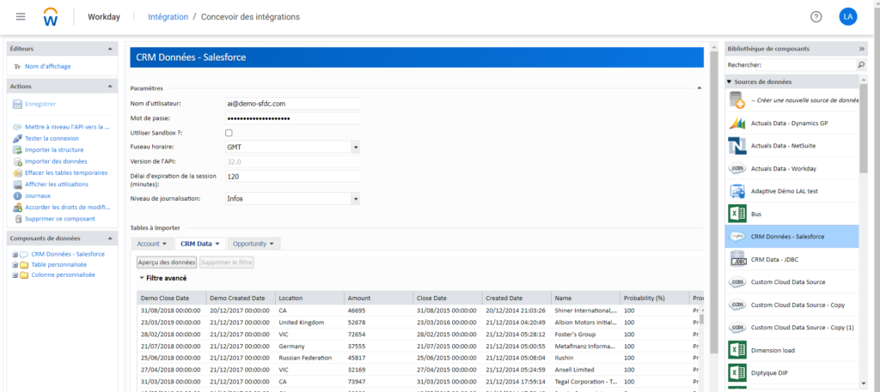Screen dimensions: 880x392
Task: Collapse the Filtre avancé section
Action: click(x=142, y=278)
